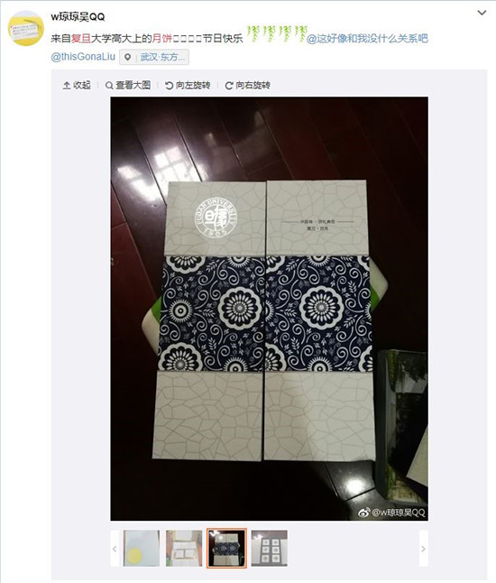Click the red 复旦 keyword link

tap(81, 39)
